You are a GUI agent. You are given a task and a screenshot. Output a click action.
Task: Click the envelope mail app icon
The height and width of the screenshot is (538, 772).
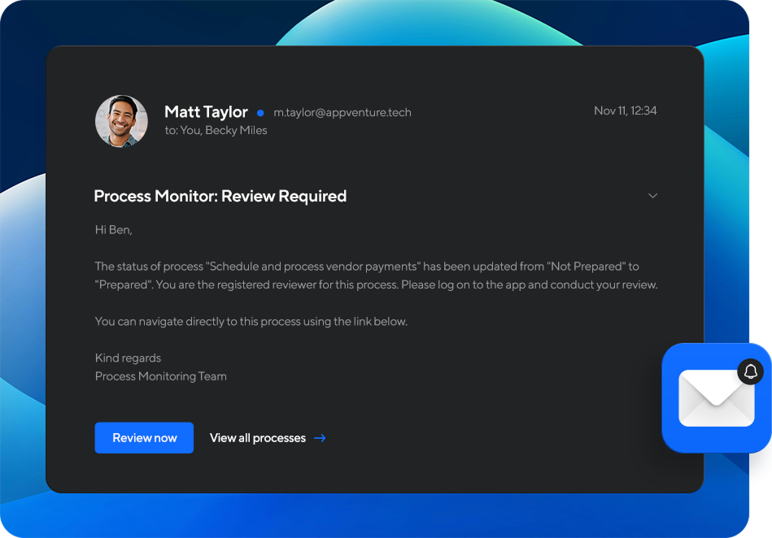(x=716, y=398)
